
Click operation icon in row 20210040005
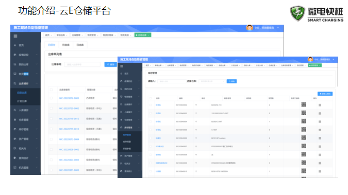(x=320, y=130)
